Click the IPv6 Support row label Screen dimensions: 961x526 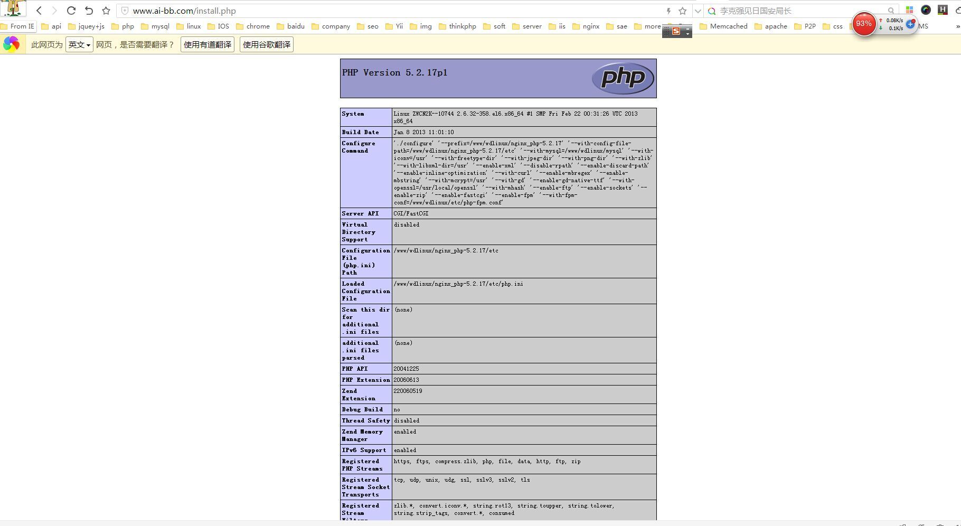(364, 450)
